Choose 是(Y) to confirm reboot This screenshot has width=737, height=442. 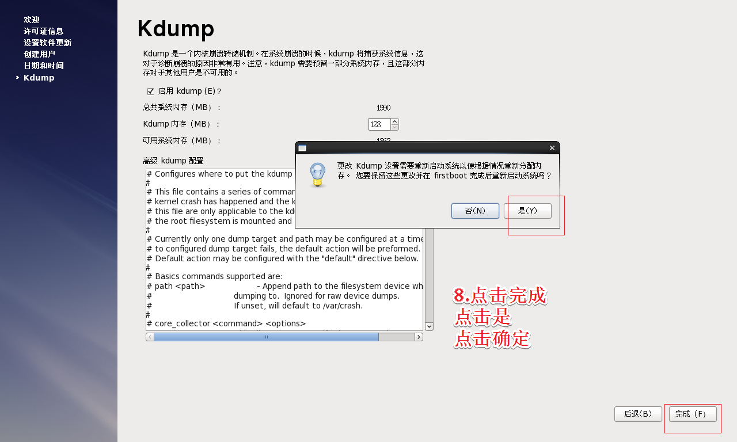527,211
